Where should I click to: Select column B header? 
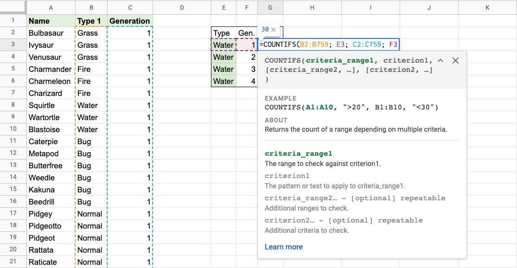(91, 7)
